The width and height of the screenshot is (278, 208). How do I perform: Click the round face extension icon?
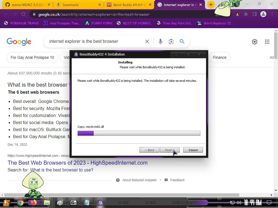(237, 14)
